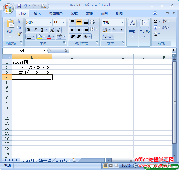Switch to Sheet2 tab
The image size is (179, 170).
pos(45,160)
